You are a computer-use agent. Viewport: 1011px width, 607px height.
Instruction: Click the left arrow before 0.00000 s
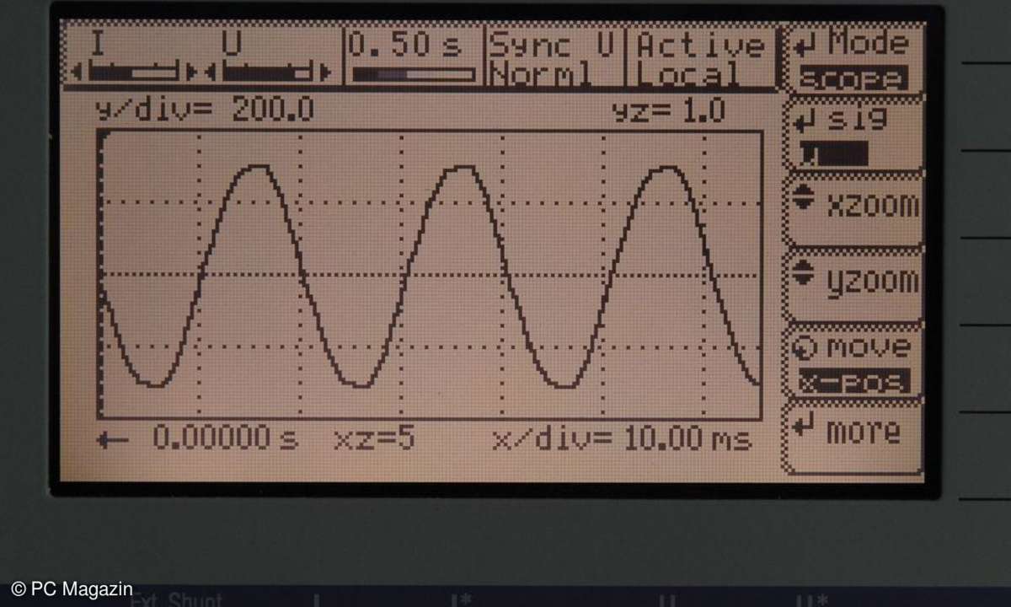[x=112, y=438]
